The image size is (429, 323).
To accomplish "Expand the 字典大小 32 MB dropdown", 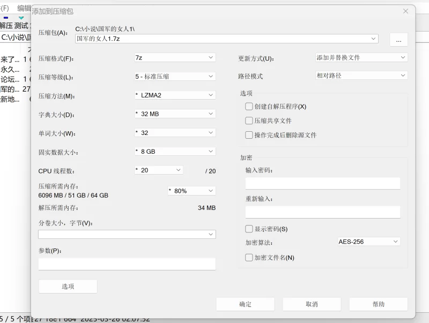I will (175, 114).
